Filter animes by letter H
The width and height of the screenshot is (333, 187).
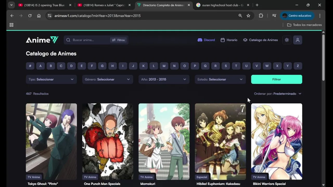pyautogui.click(x=112, y=66)
